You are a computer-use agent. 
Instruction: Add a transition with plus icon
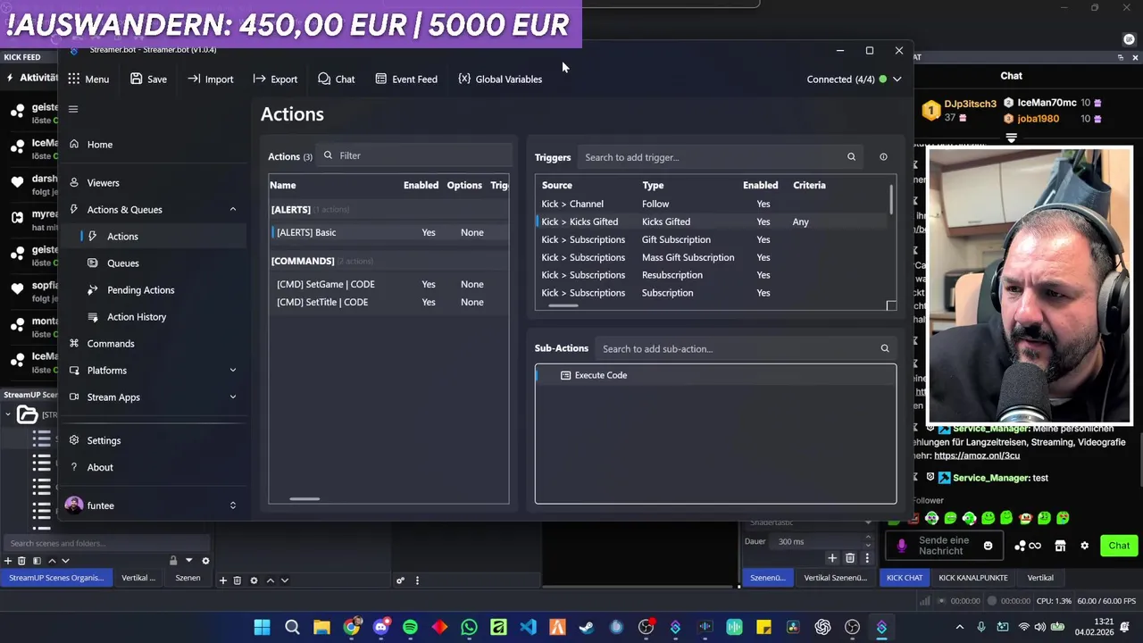pyautogui.click(x=832, y=558)
